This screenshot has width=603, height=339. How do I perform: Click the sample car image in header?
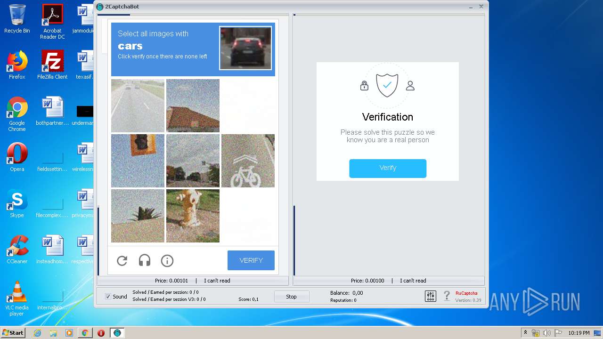[245, 48]
